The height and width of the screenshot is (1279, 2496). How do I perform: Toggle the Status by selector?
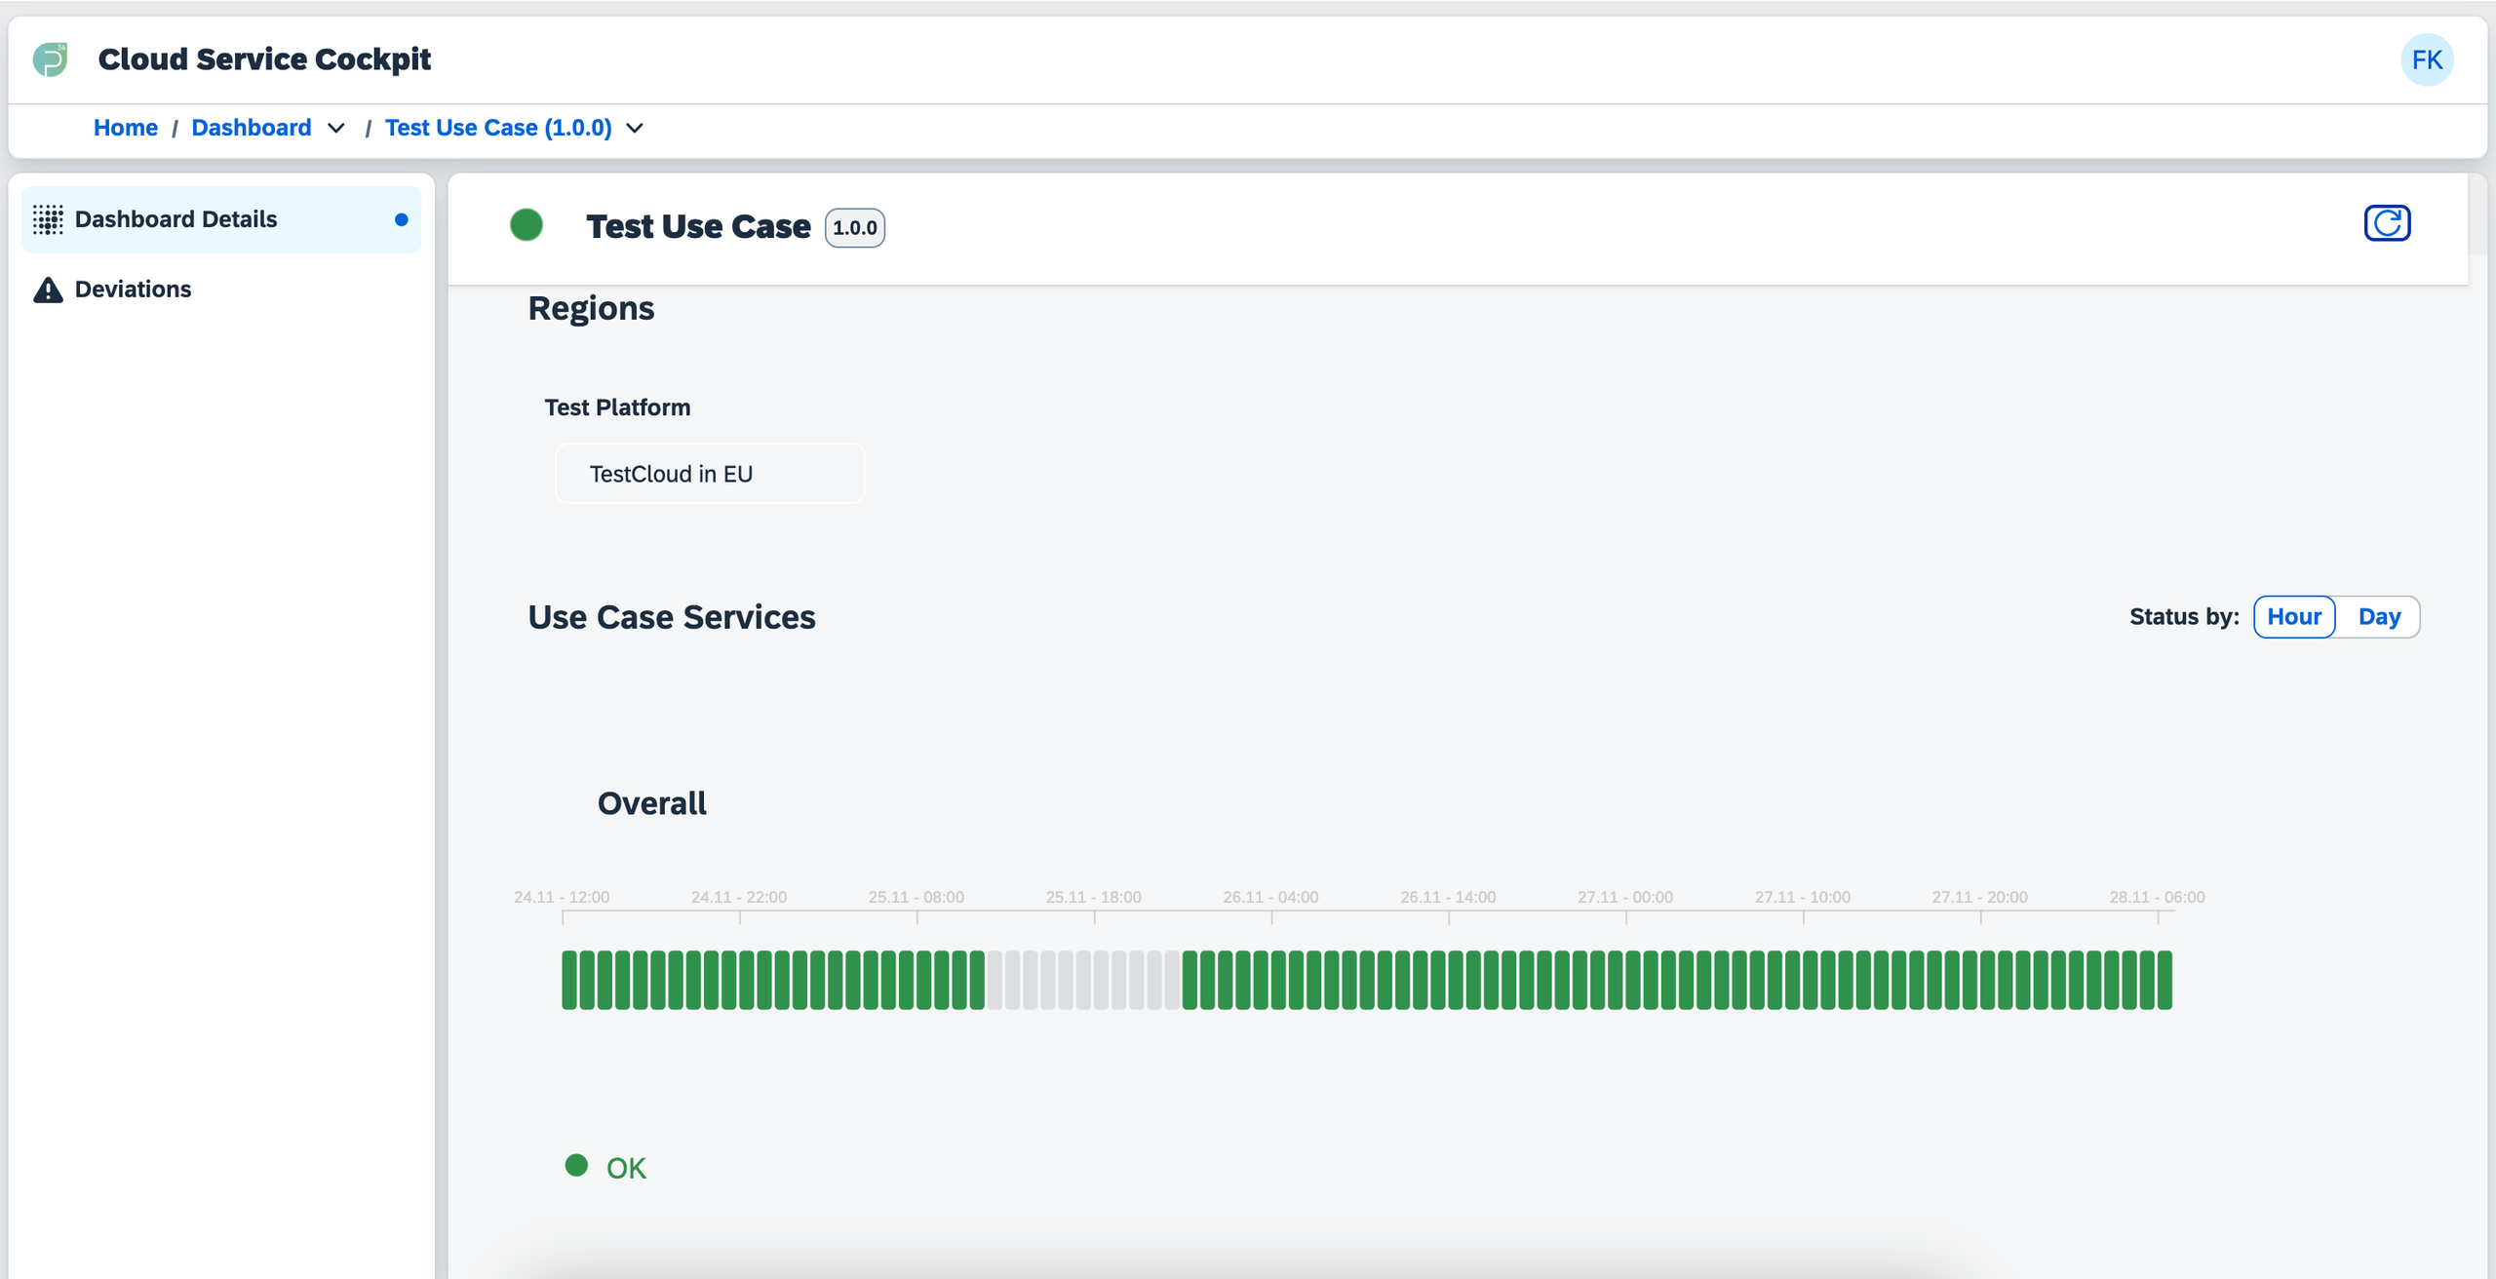(x=2337, y=616)
